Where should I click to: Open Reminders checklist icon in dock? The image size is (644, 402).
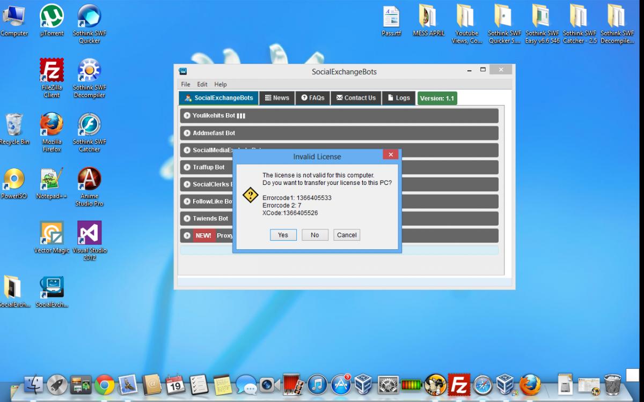pos(199,384)
